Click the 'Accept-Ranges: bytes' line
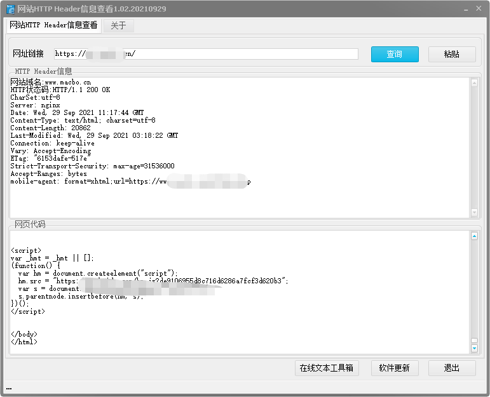 click(48, 173)
